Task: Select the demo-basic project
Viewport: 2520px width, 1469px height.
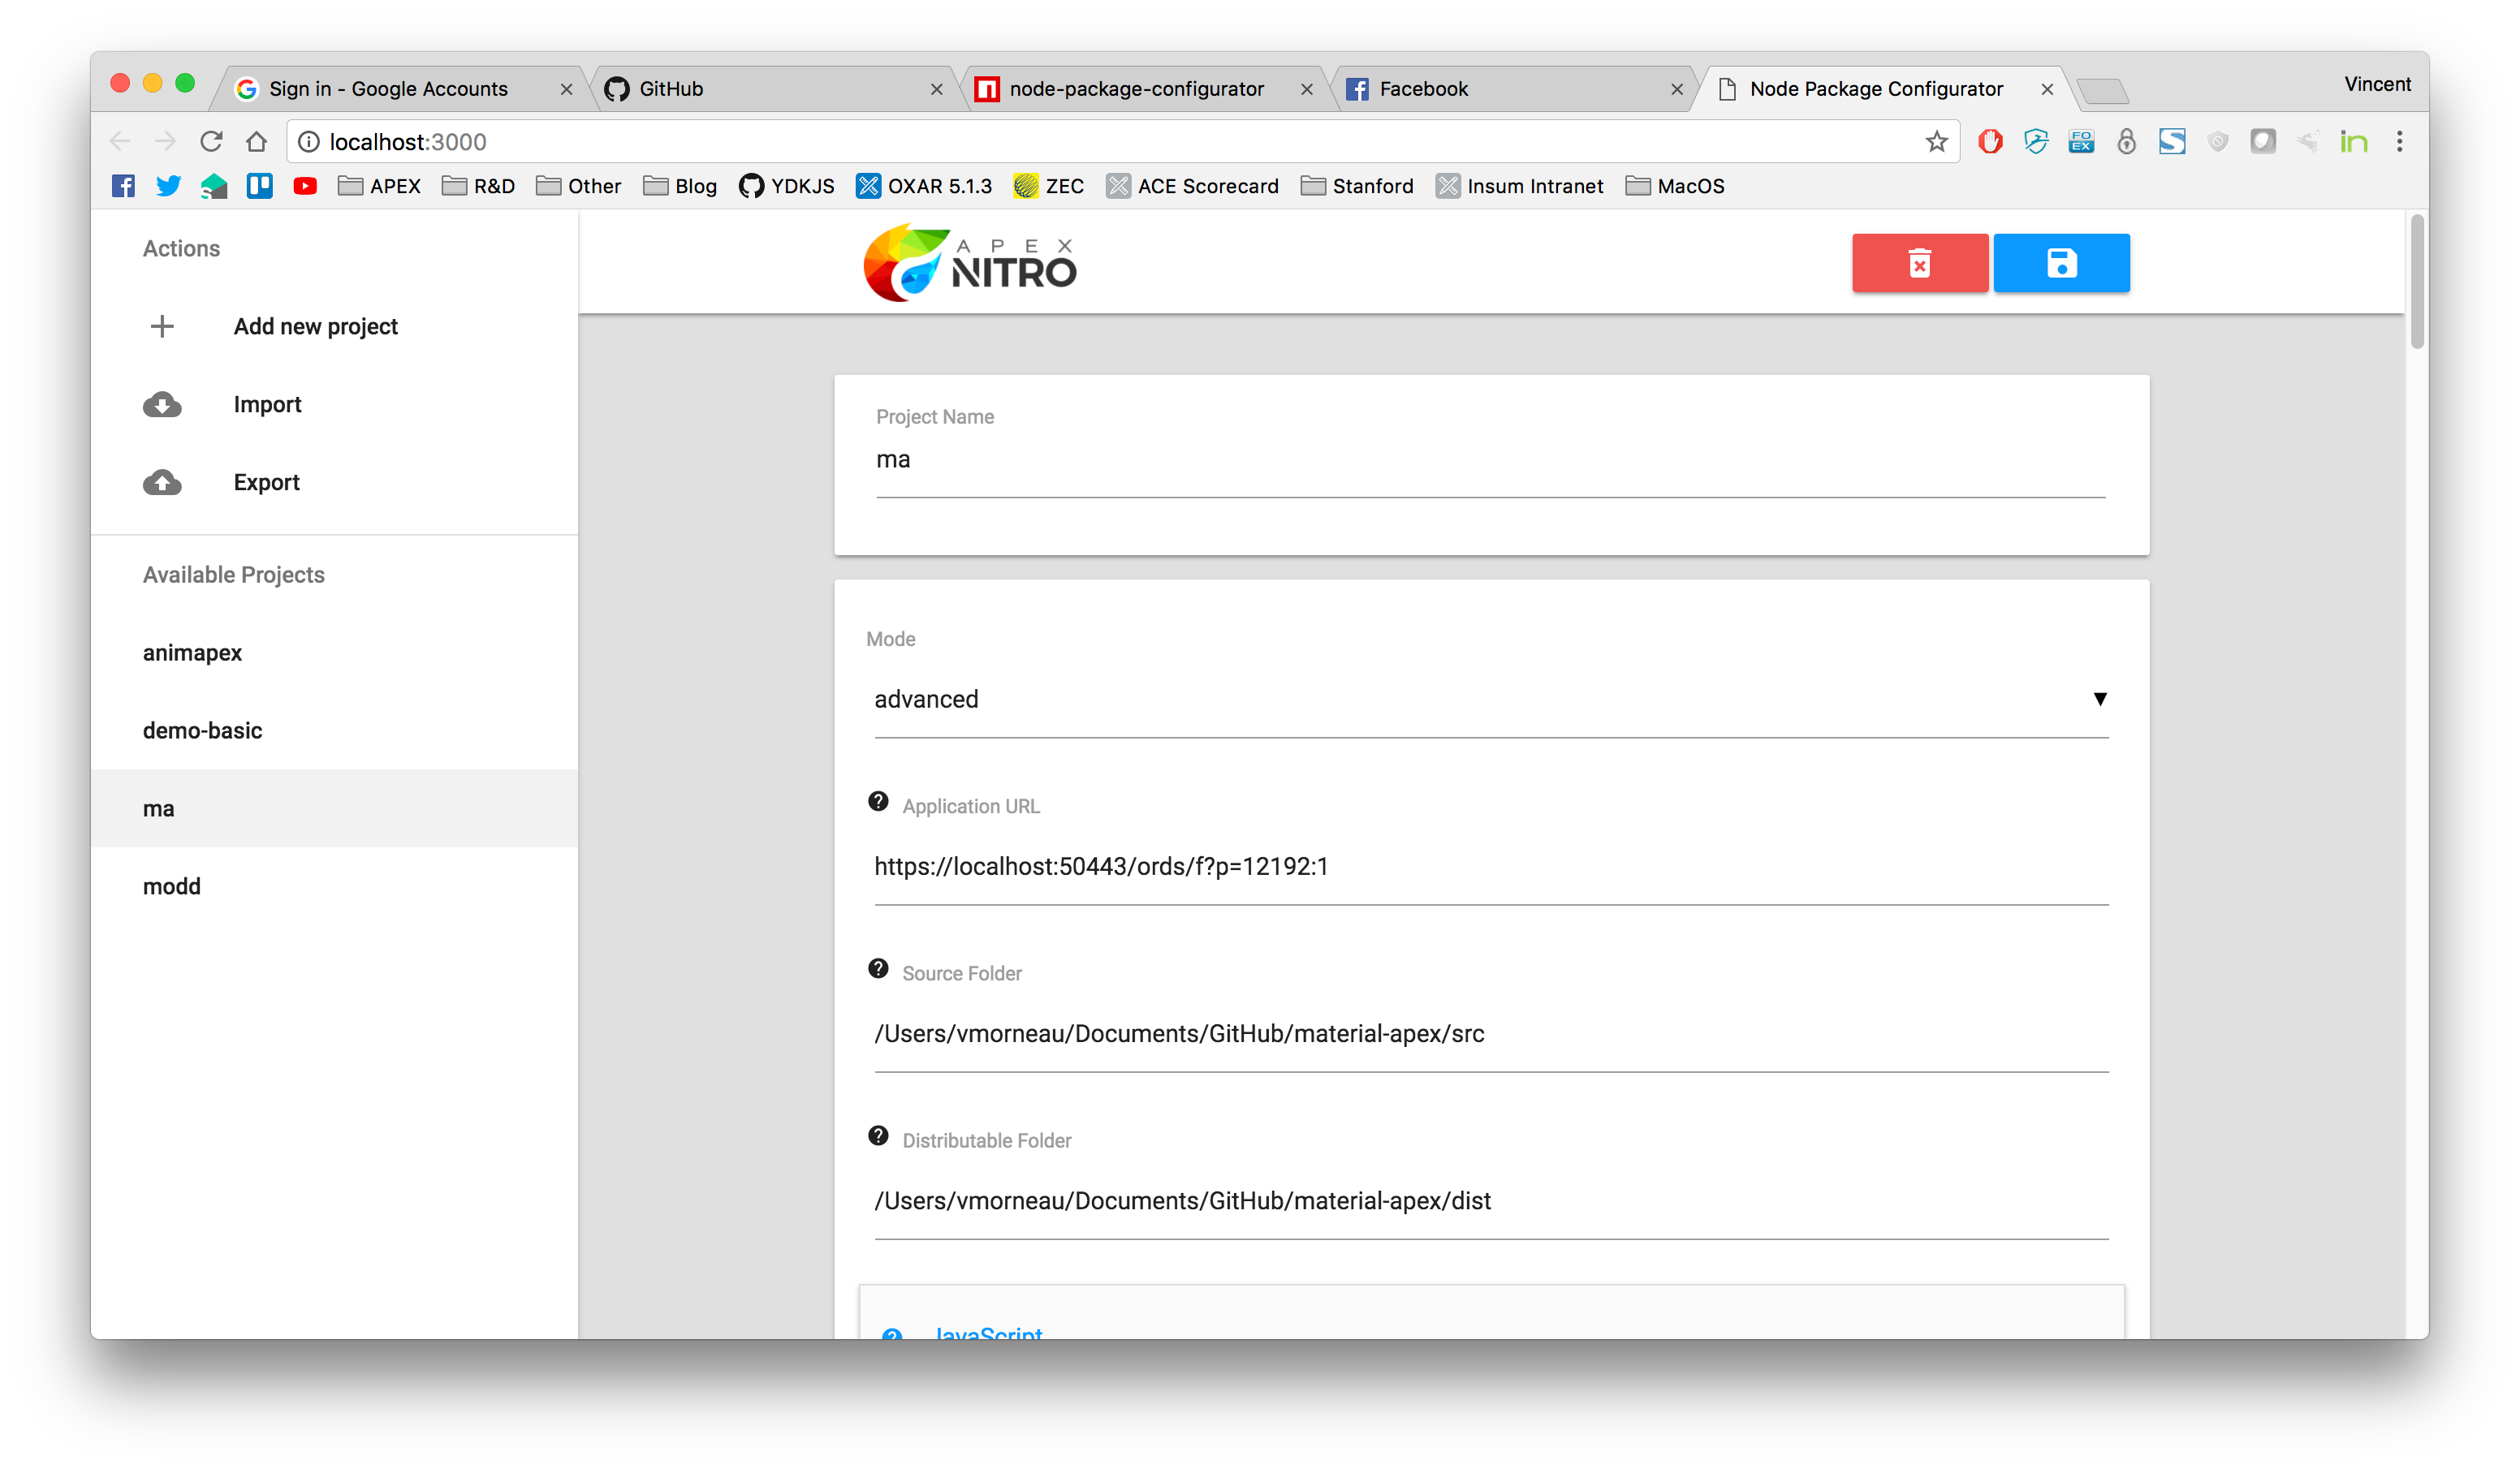Action: (x=203, y=731)
